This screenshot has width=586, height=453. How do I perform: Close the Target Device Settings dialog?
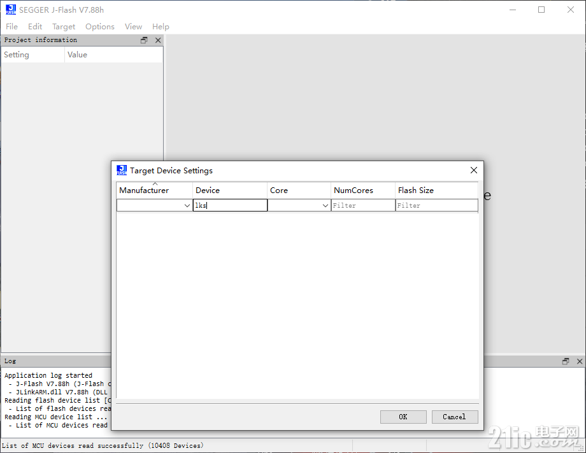click(473, 170)
